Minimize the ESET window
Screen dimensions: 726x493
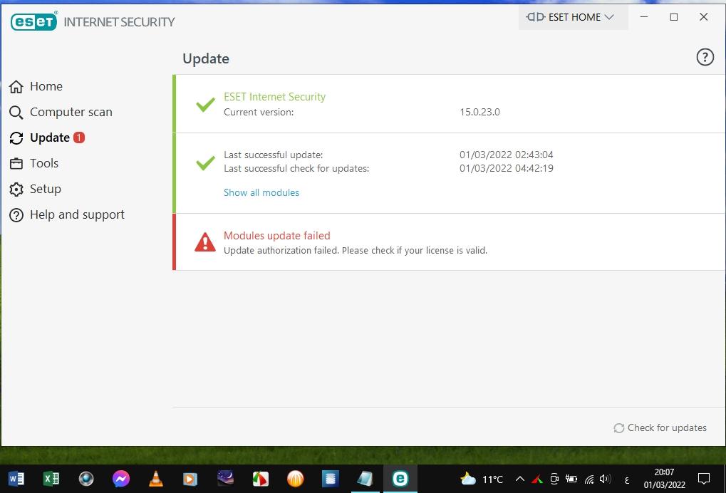pyautogui.click(x=644, y=17)
